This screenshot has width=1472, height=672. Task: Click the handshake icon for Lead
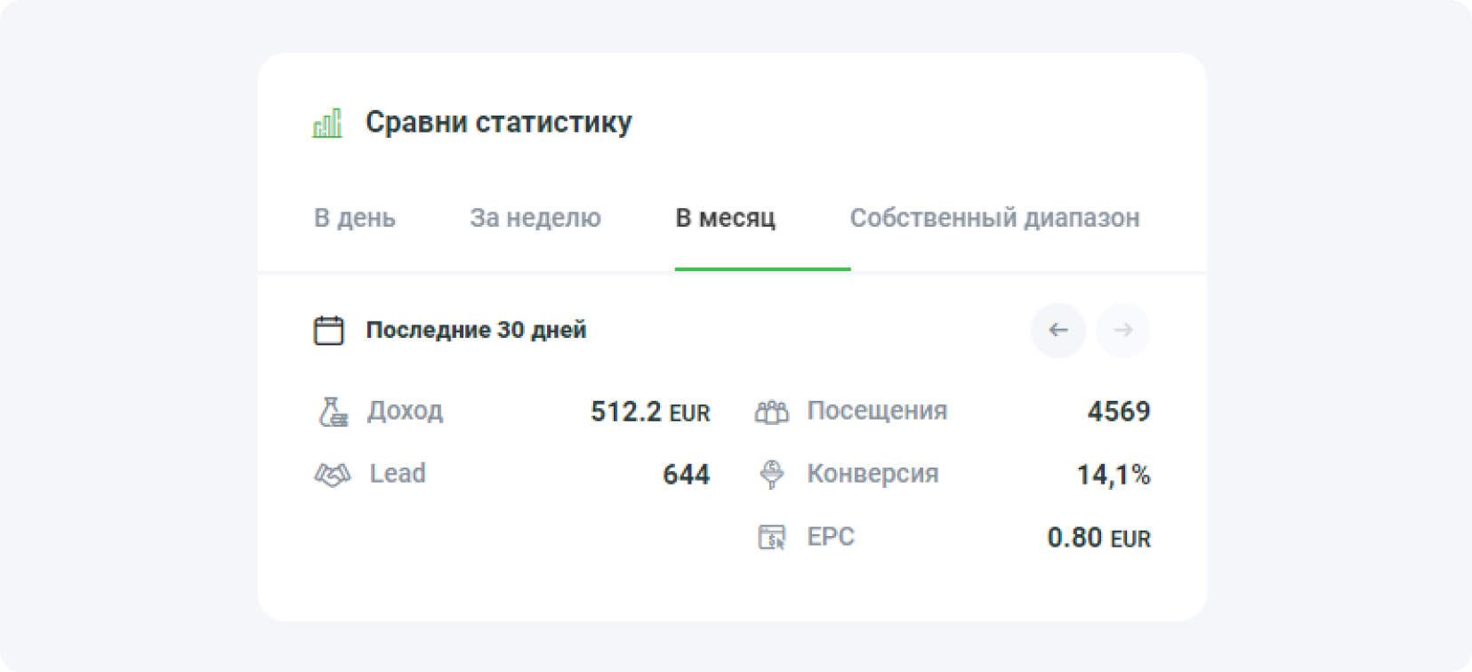[333, 474]
